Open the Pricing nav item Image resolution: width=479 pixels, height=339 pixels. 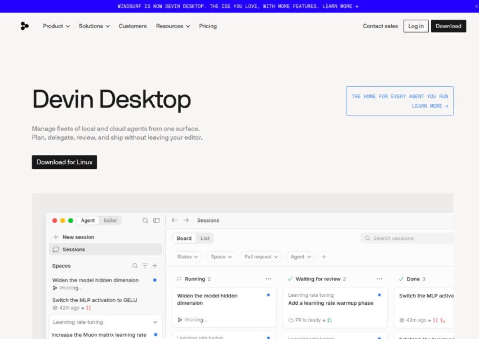tap(208, 26)
